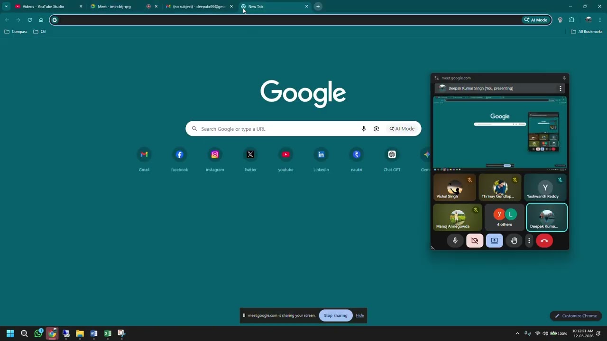607x341 pixels.
Task: Open site info icon beside meet.google.com
Action: click(436, 78)
